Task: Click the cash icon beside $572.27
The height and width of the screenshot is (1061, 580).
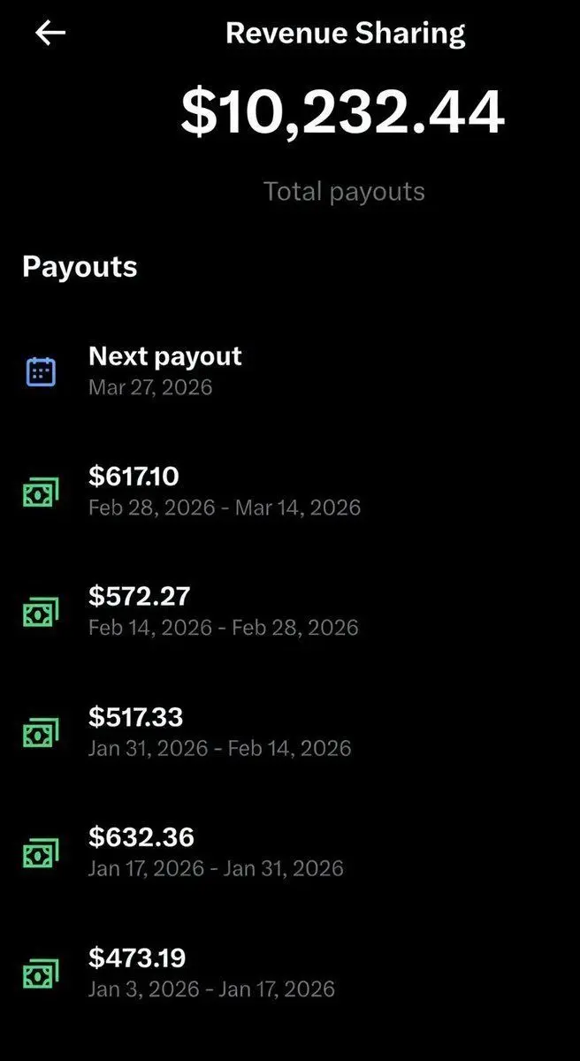Action: pyautogui.click(x=41, y=613)
